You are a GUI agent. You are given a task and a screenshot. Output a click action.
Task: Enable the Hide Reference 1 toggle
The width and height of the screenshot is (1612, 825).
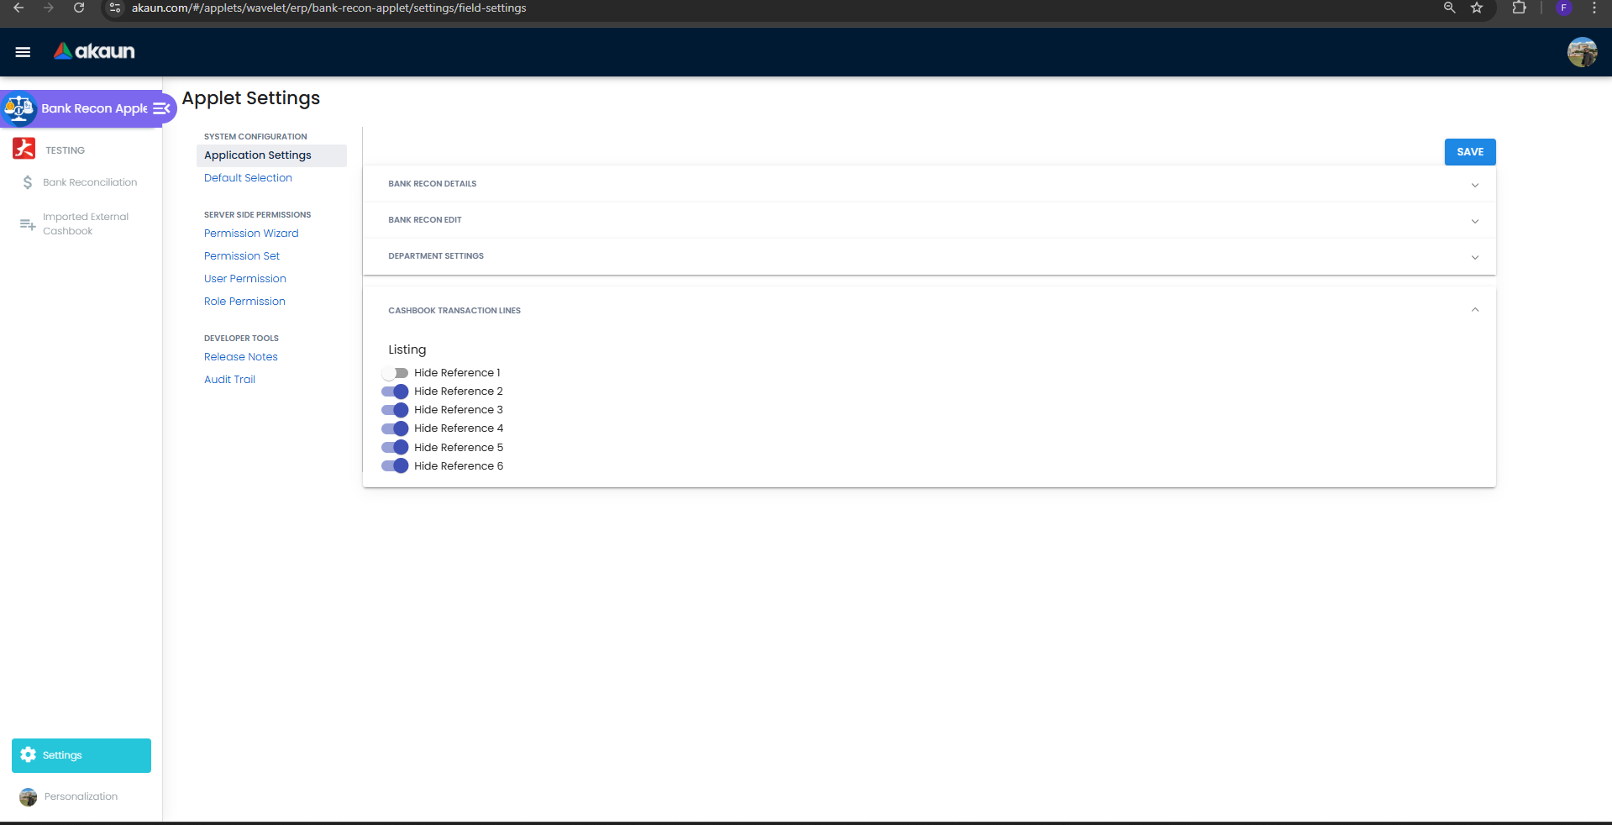pyautogui.click(x=394, y=373)
